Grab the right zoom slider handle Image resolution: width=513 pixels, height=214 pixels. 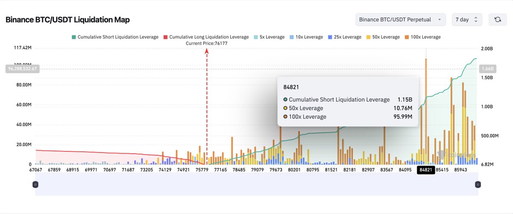[x=478, y=184]
